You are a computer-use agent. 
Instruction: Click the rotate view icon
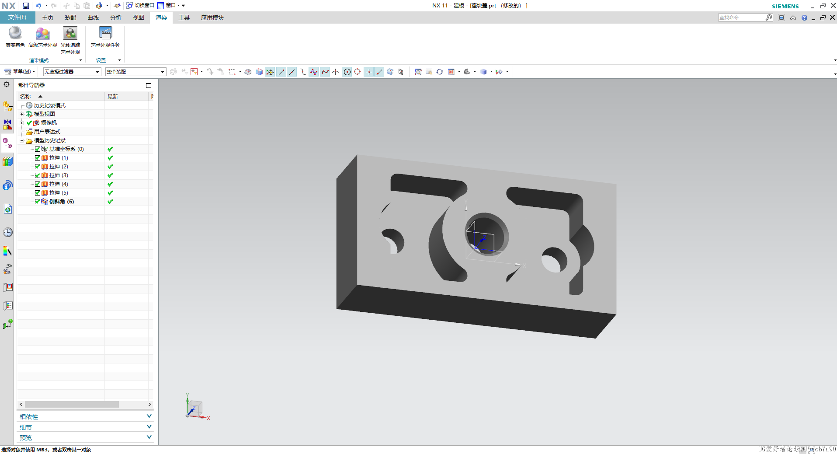click(440, 72)
